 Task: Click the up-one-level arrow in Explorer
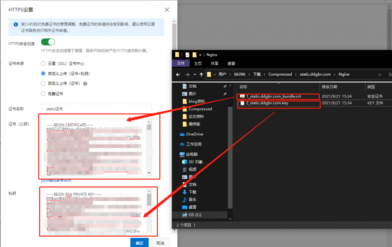(201, 75)
